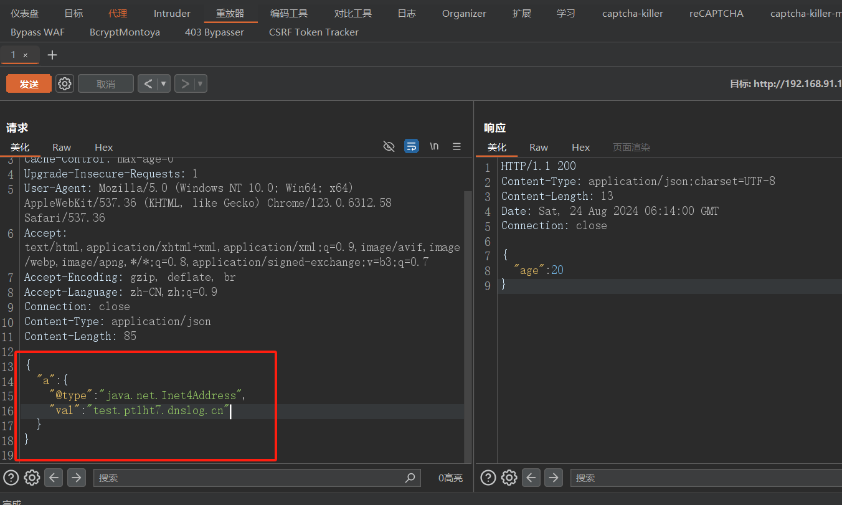
Task: Switch response view to Hex tab
Action: point(581,148)
